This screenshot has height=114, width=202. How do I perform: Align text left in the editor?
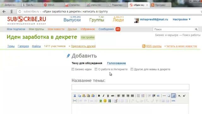(119, 96)
